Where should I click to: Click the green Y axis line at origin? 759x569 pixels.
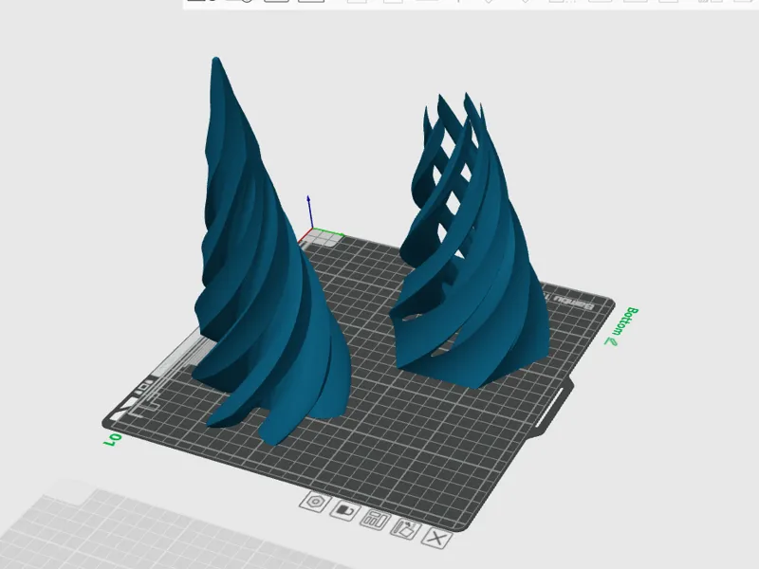tap(328, 231)
